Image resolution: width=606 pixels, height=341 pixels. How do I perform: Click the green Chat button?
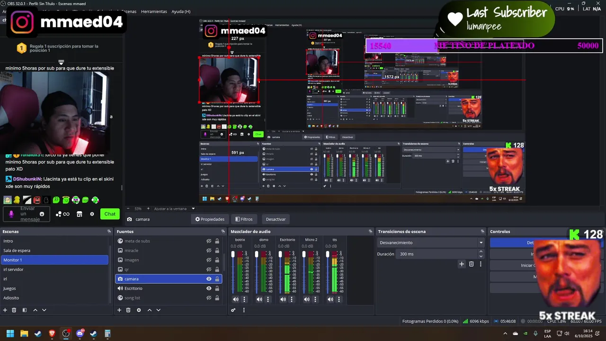pos(110,214)
